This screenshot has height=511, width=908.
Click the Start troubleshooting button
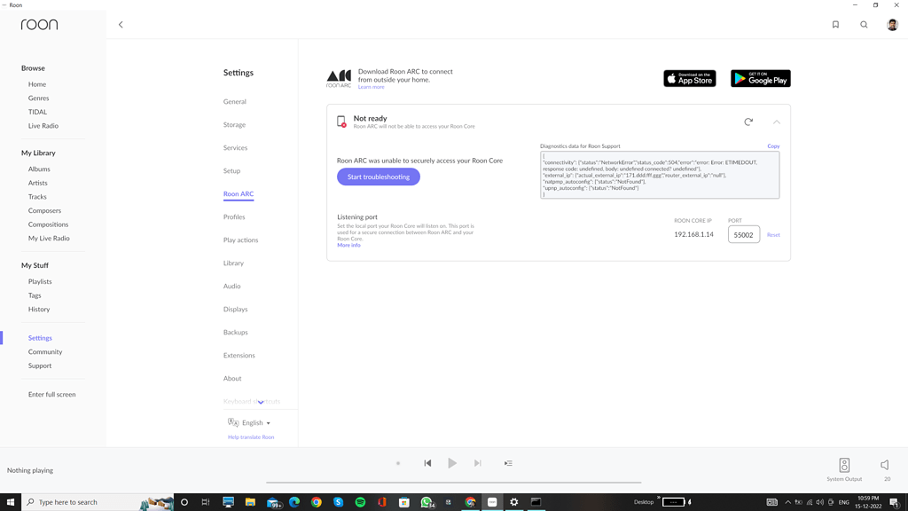378,177
